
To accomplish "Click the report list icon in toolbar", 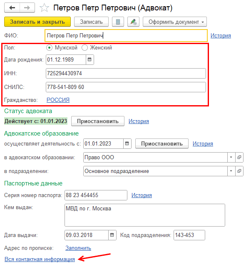I will (x=119, y=22).
